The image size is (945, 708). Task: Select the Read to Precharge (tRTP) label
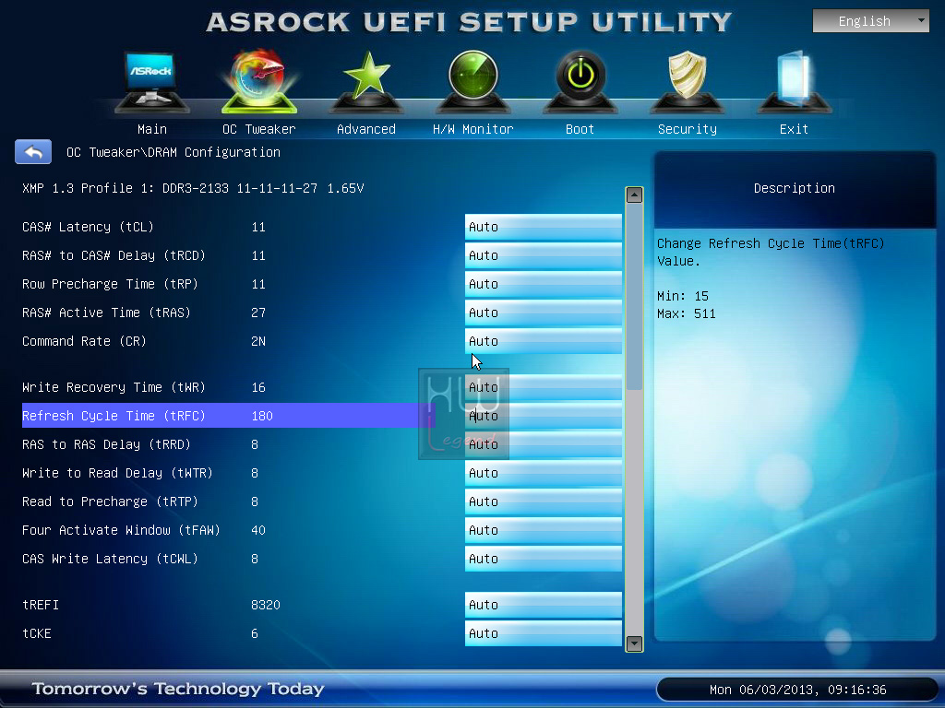point(111,501)
